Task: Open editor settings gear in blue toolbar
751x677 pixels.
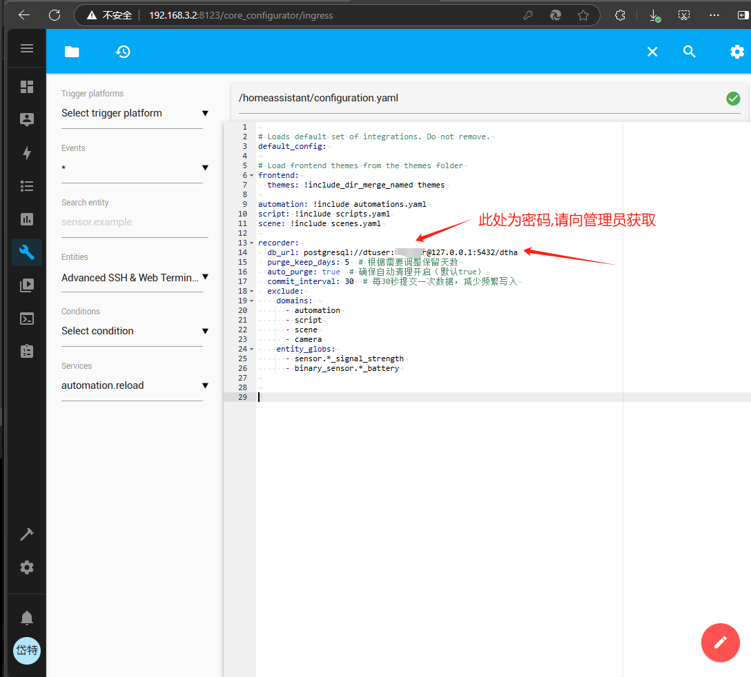Action: [737, 52]
